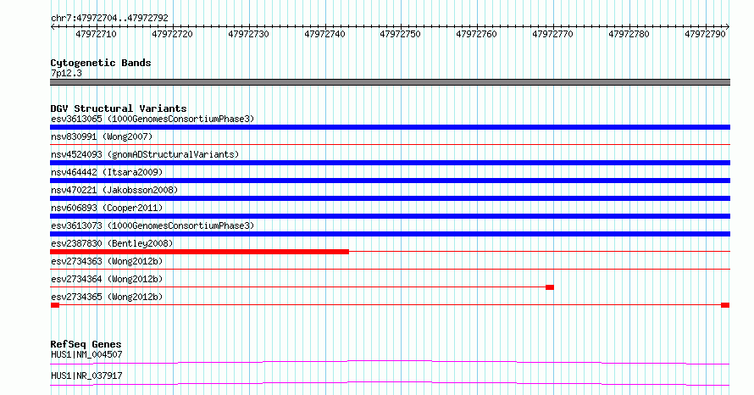Click the blue bar under nsv470221

(390, 198)
